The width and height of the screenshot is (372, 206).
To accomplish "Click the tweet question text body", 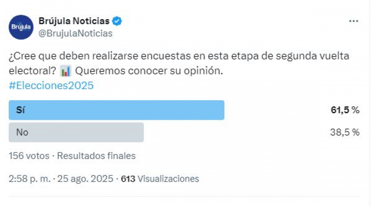I will pos(179,64).
